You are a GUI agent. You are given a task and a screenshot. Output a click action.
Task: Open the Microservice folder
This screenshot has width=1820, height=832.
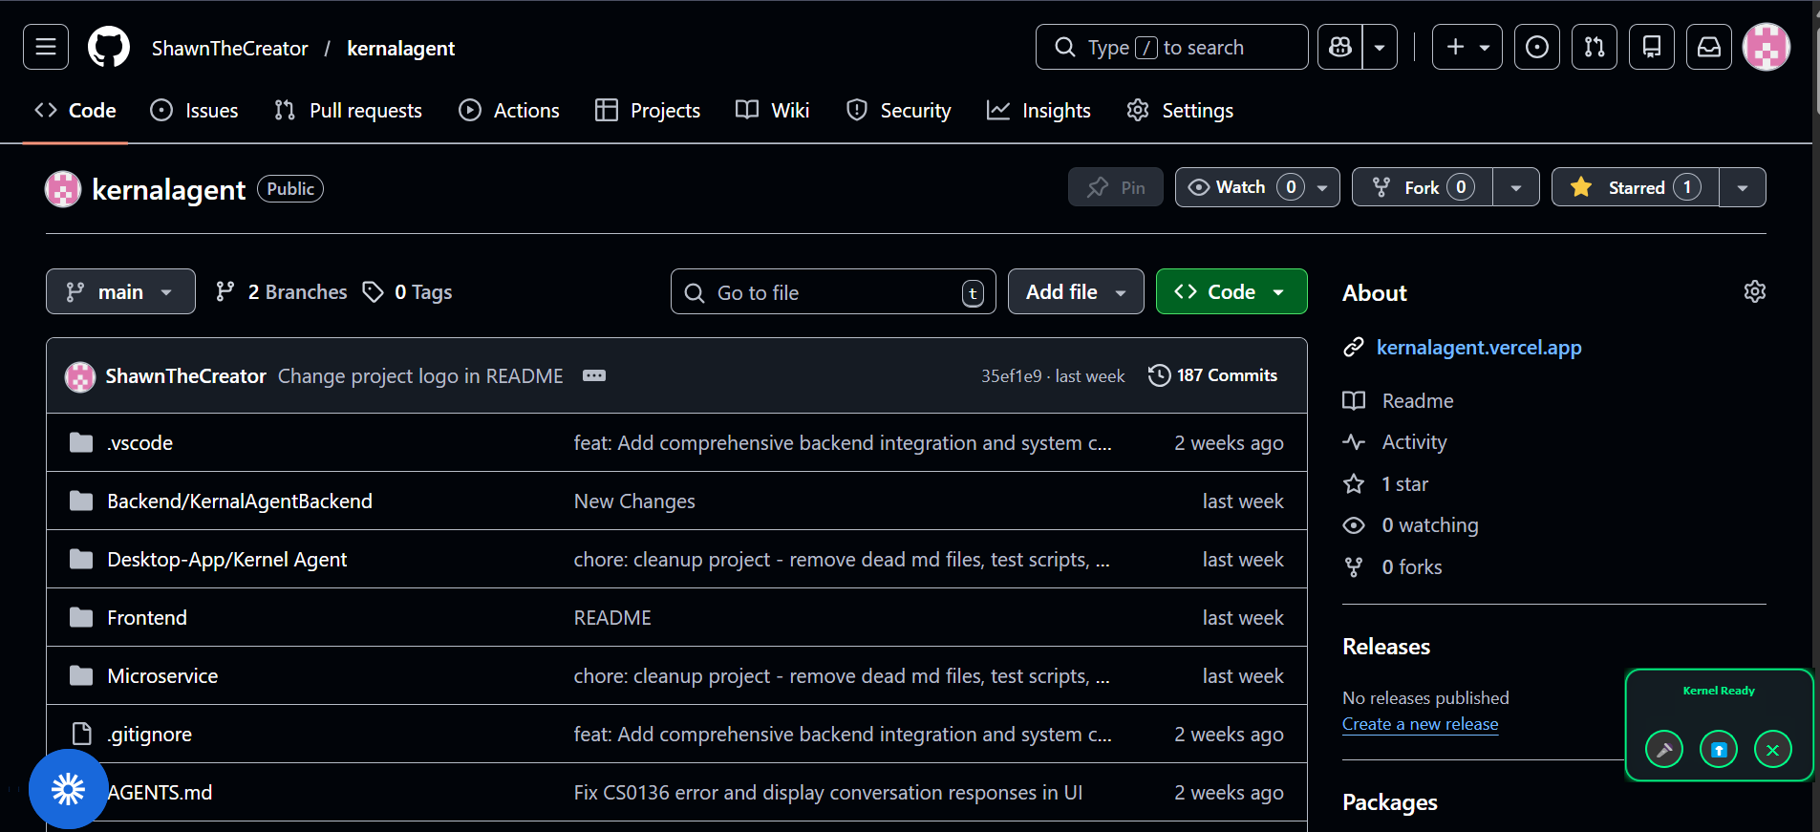[x=162, y=675]
